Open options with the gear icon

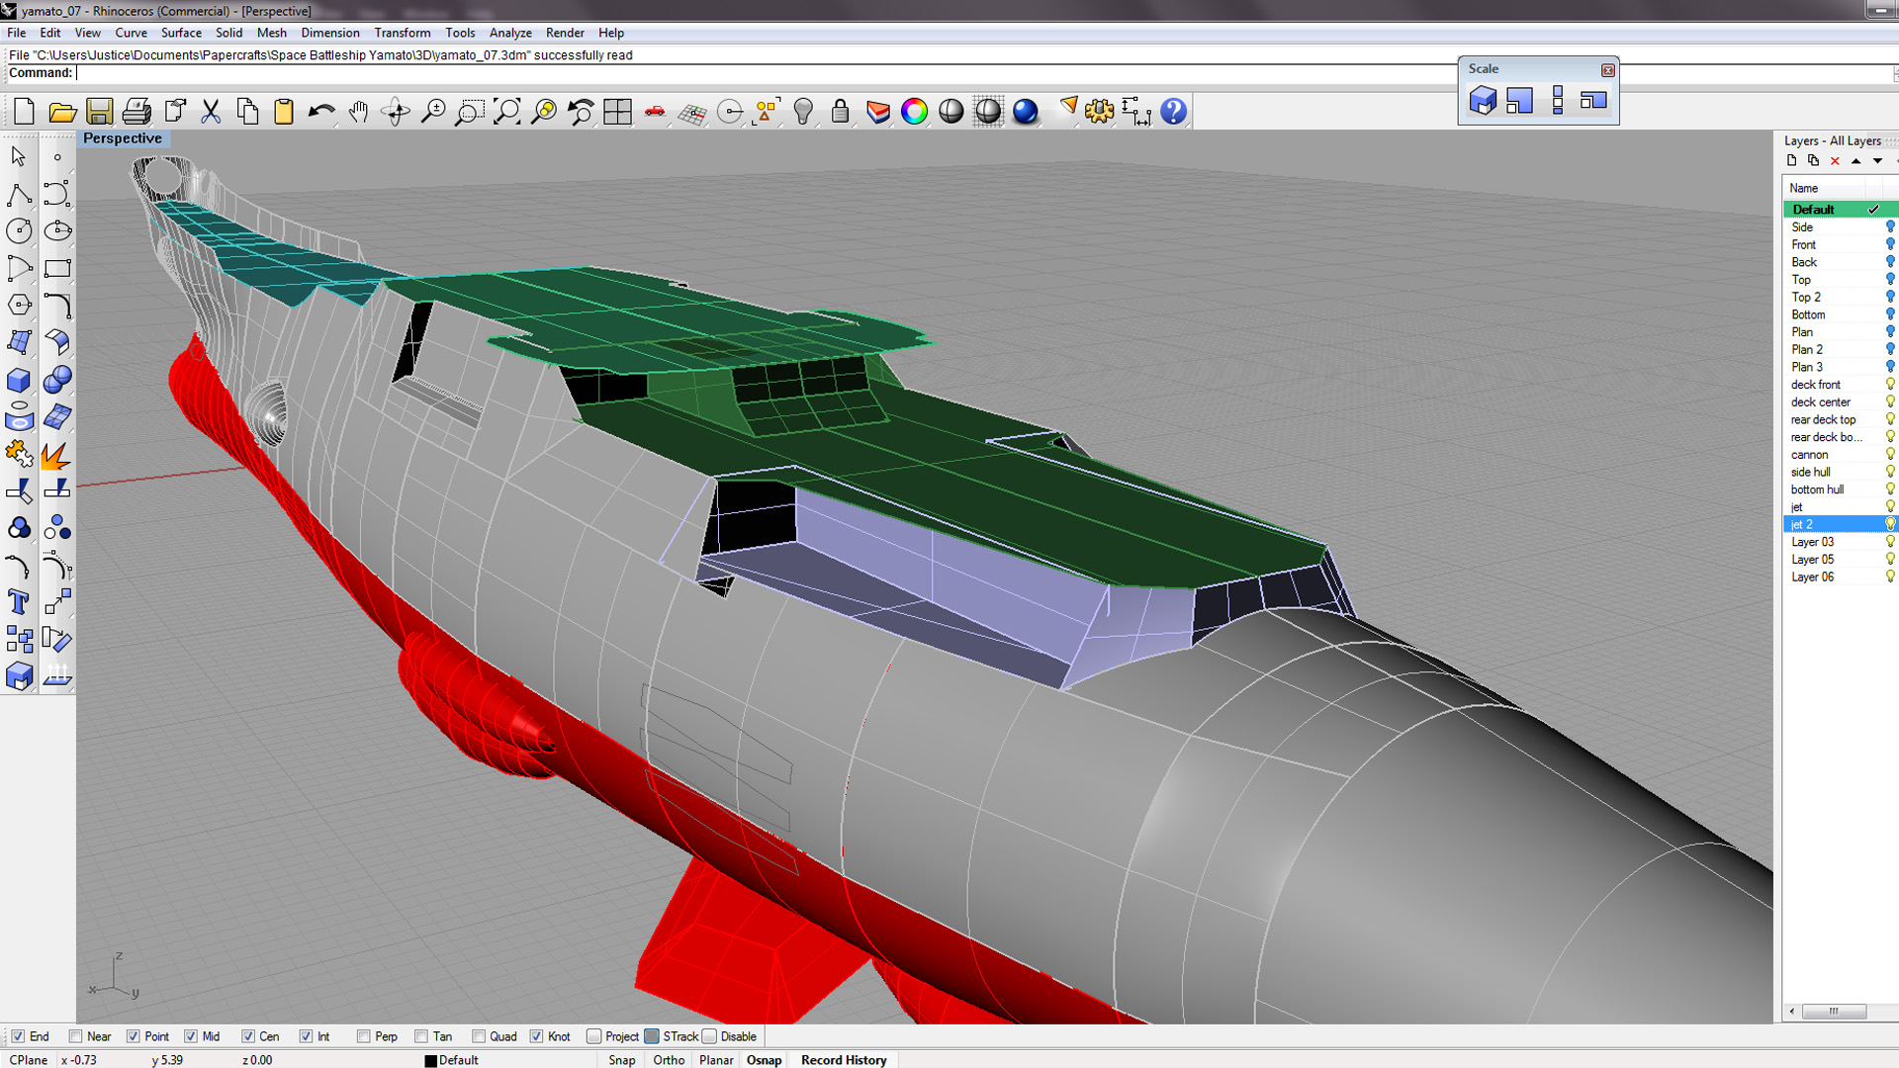(x=1099, y=112)
